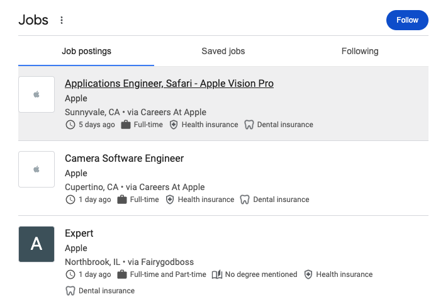Click the Follow button

click(407, 20)
